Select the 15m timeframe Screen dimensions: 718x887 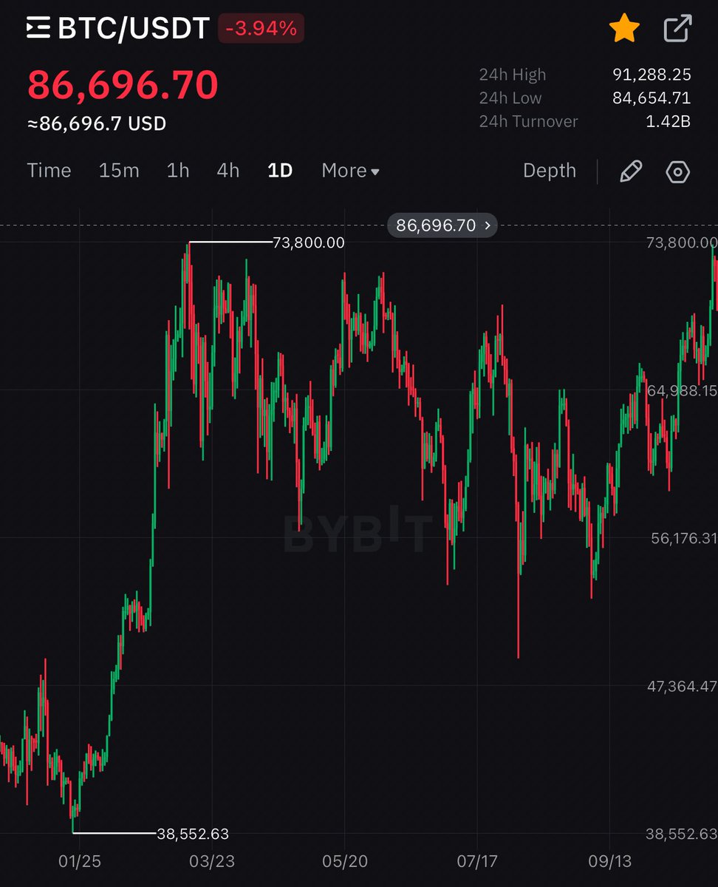(x=119, y=171)
